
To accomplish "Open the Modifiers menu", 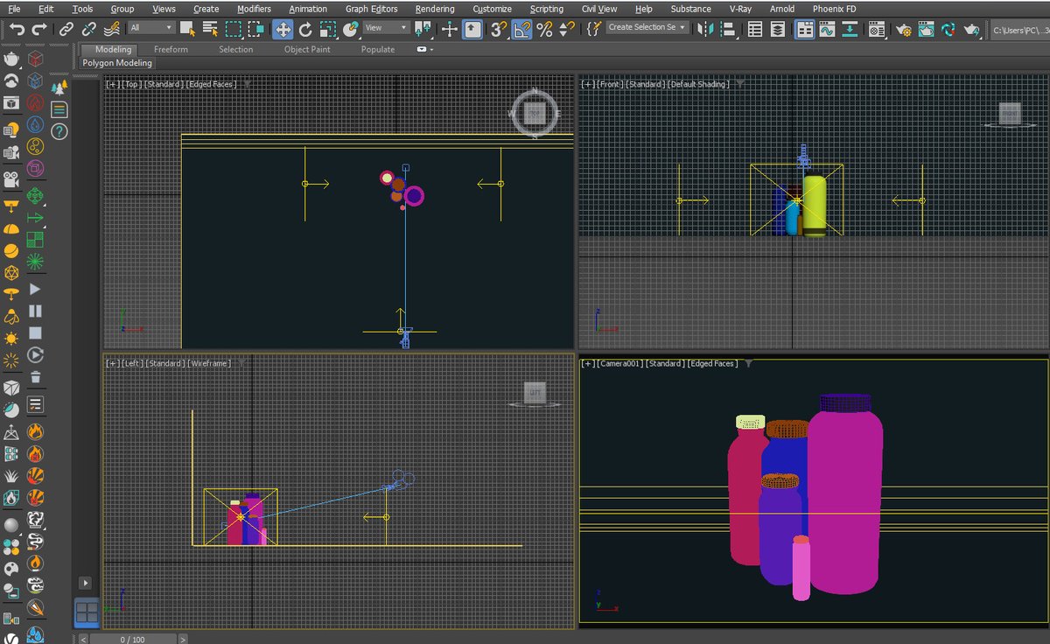I will [254, 9].
